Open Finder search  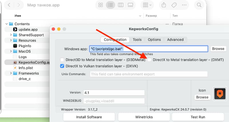pyautogui.click(x=199, y=5)
